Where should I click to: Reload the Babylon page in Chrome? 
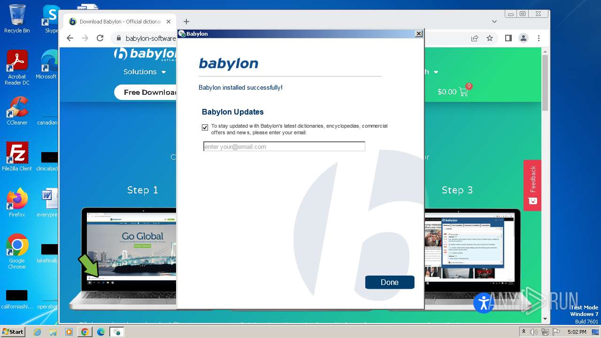point(100,38)
